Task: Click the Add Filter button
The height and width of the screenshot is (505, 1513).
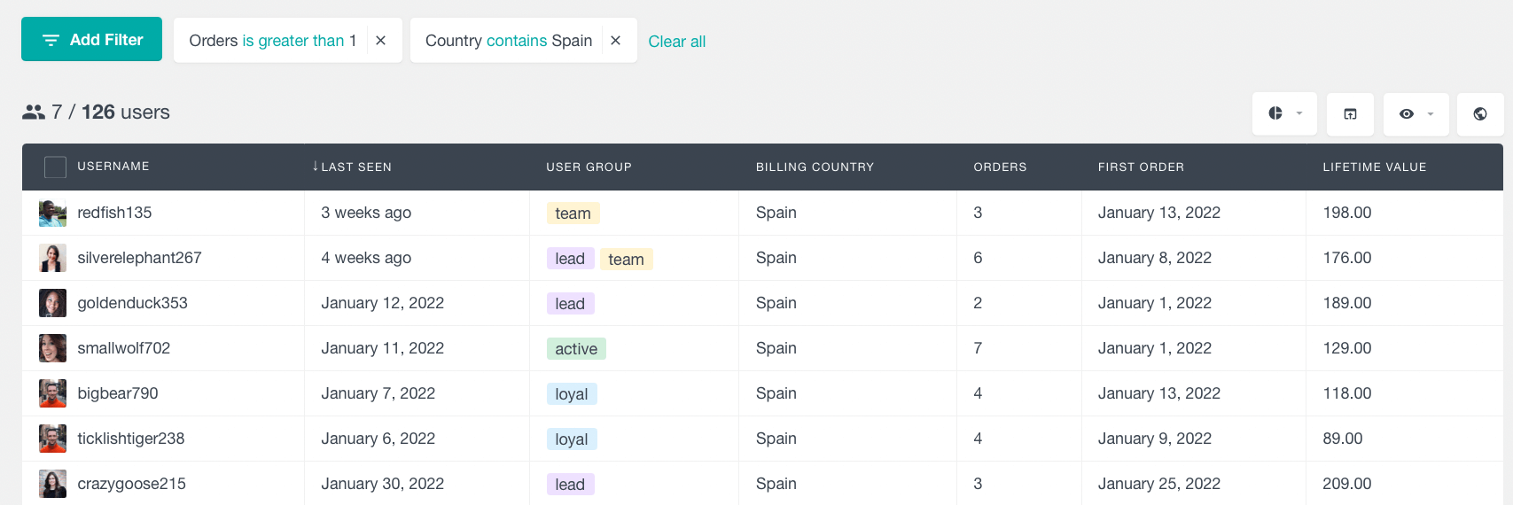Action: (x=91, y=40)
